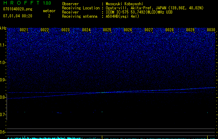The image size is (218, 139).
Task: Click the A504HB yagi antenna text
Action: pyautogui.click(x=122, y=16)
